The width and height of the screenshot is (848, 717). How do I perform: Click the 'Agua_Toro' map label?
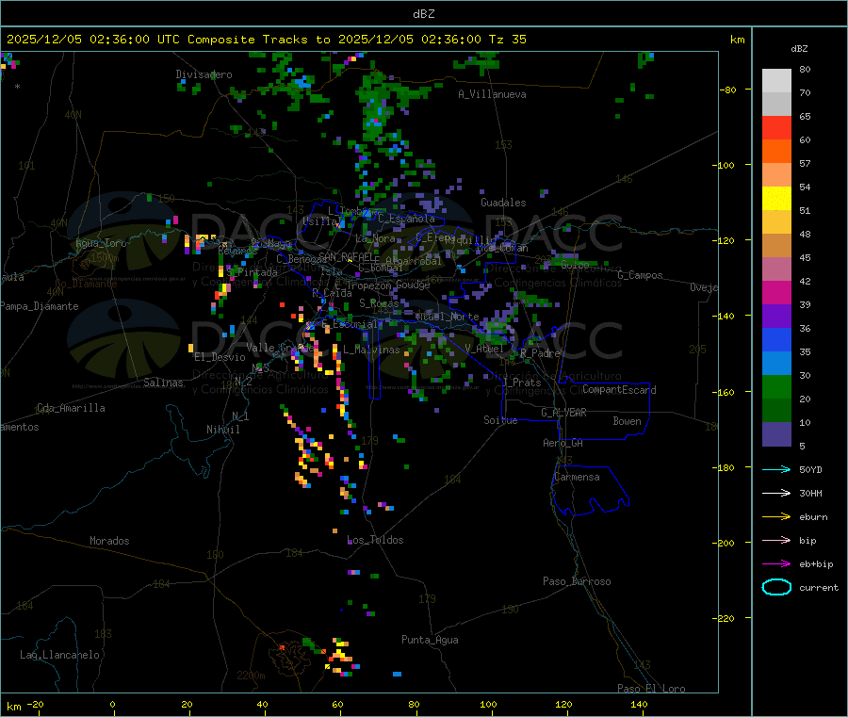pos(101,243)
